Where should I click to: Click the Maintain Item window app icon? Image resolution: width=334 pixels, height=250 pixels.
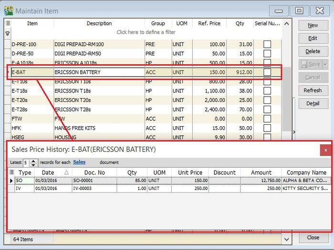point(8,10)
